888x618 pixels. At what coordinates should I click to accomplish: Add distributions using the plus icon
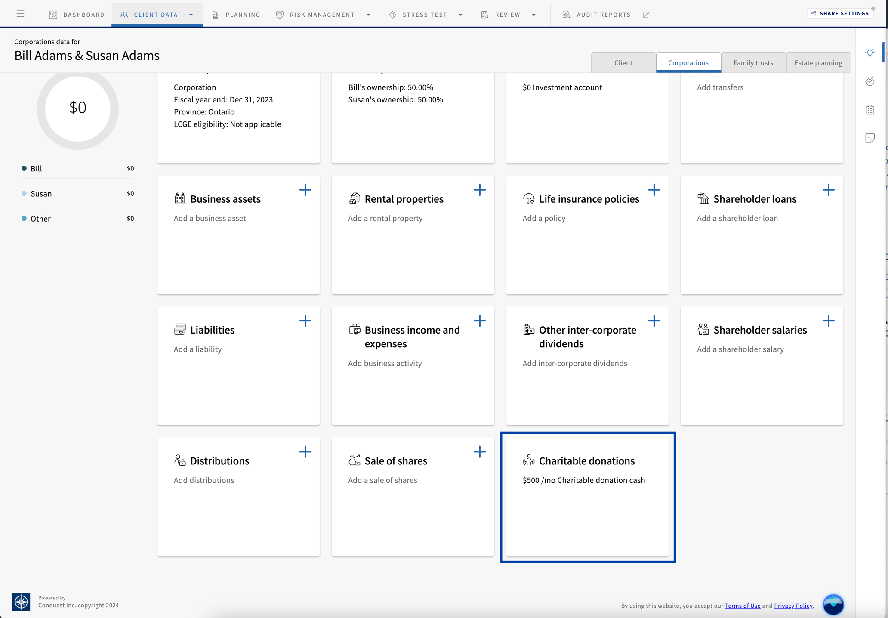click(x=305, y=452)
